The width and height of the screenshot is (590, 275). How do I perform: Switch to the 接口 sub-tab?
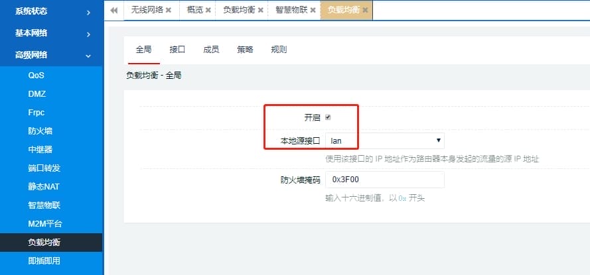(x=177, y=50)
